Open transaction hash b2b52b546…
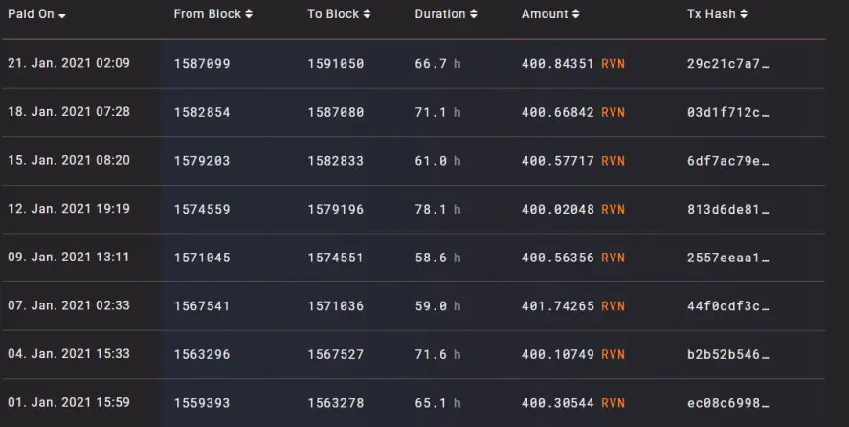Image resolution: width=849 pixels, height=427 pixels. [x=727, y=355]
